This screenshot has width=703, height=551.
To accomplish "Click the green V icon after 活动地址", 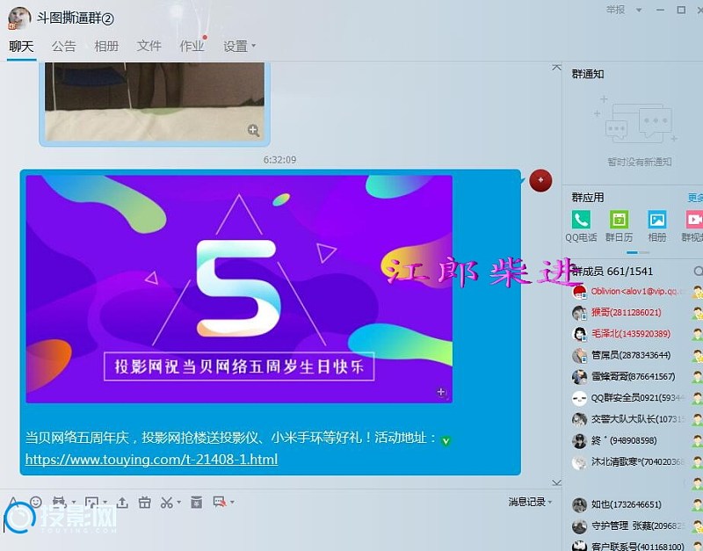I will click(x=446, y=441).
